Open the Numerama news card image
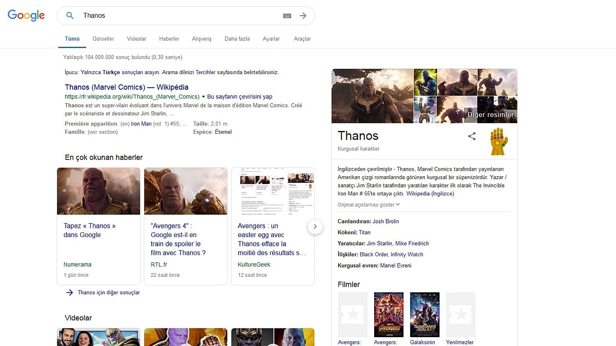The width and height of the screenshot is (616, 346). pyautogui.click(x=99, y=191)
